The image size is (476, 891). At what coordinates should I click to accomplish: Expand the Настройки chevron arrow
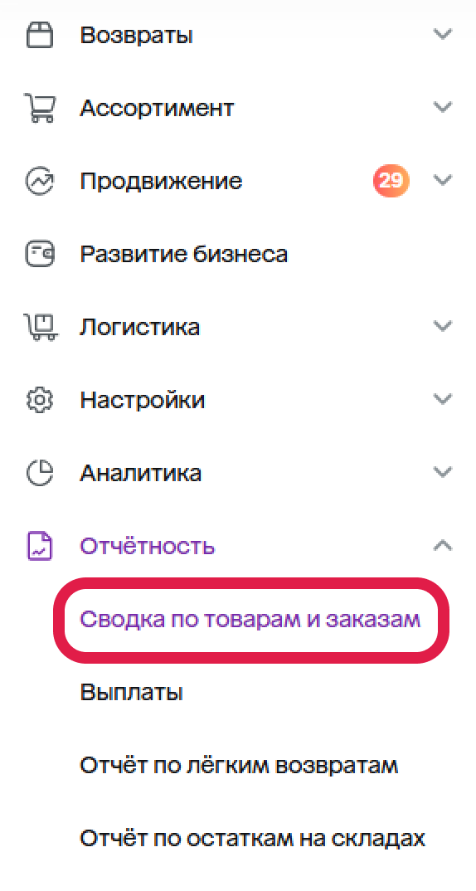[443, 399]
